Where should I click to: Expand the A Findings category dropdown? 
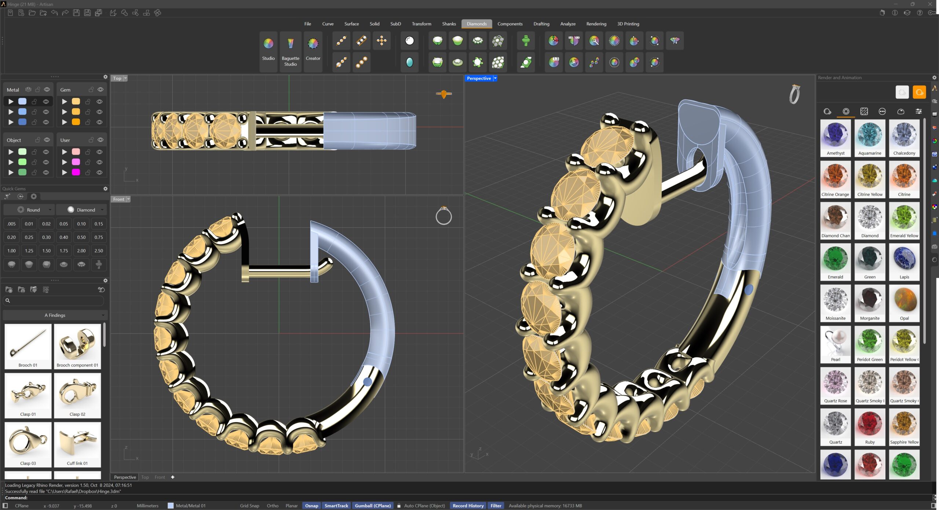pyautogui.click(x=55, y=315)
